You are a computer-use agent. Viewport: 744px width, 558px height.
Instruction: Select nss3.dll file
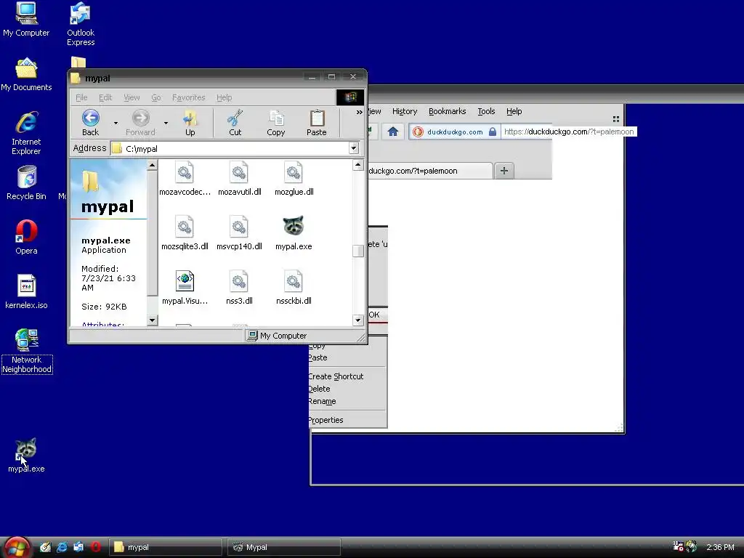click(239, 287)
